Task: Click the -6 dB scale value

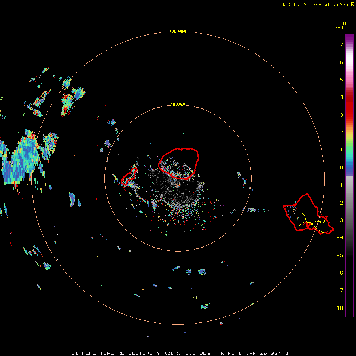Action: click(x=340, y=273)
